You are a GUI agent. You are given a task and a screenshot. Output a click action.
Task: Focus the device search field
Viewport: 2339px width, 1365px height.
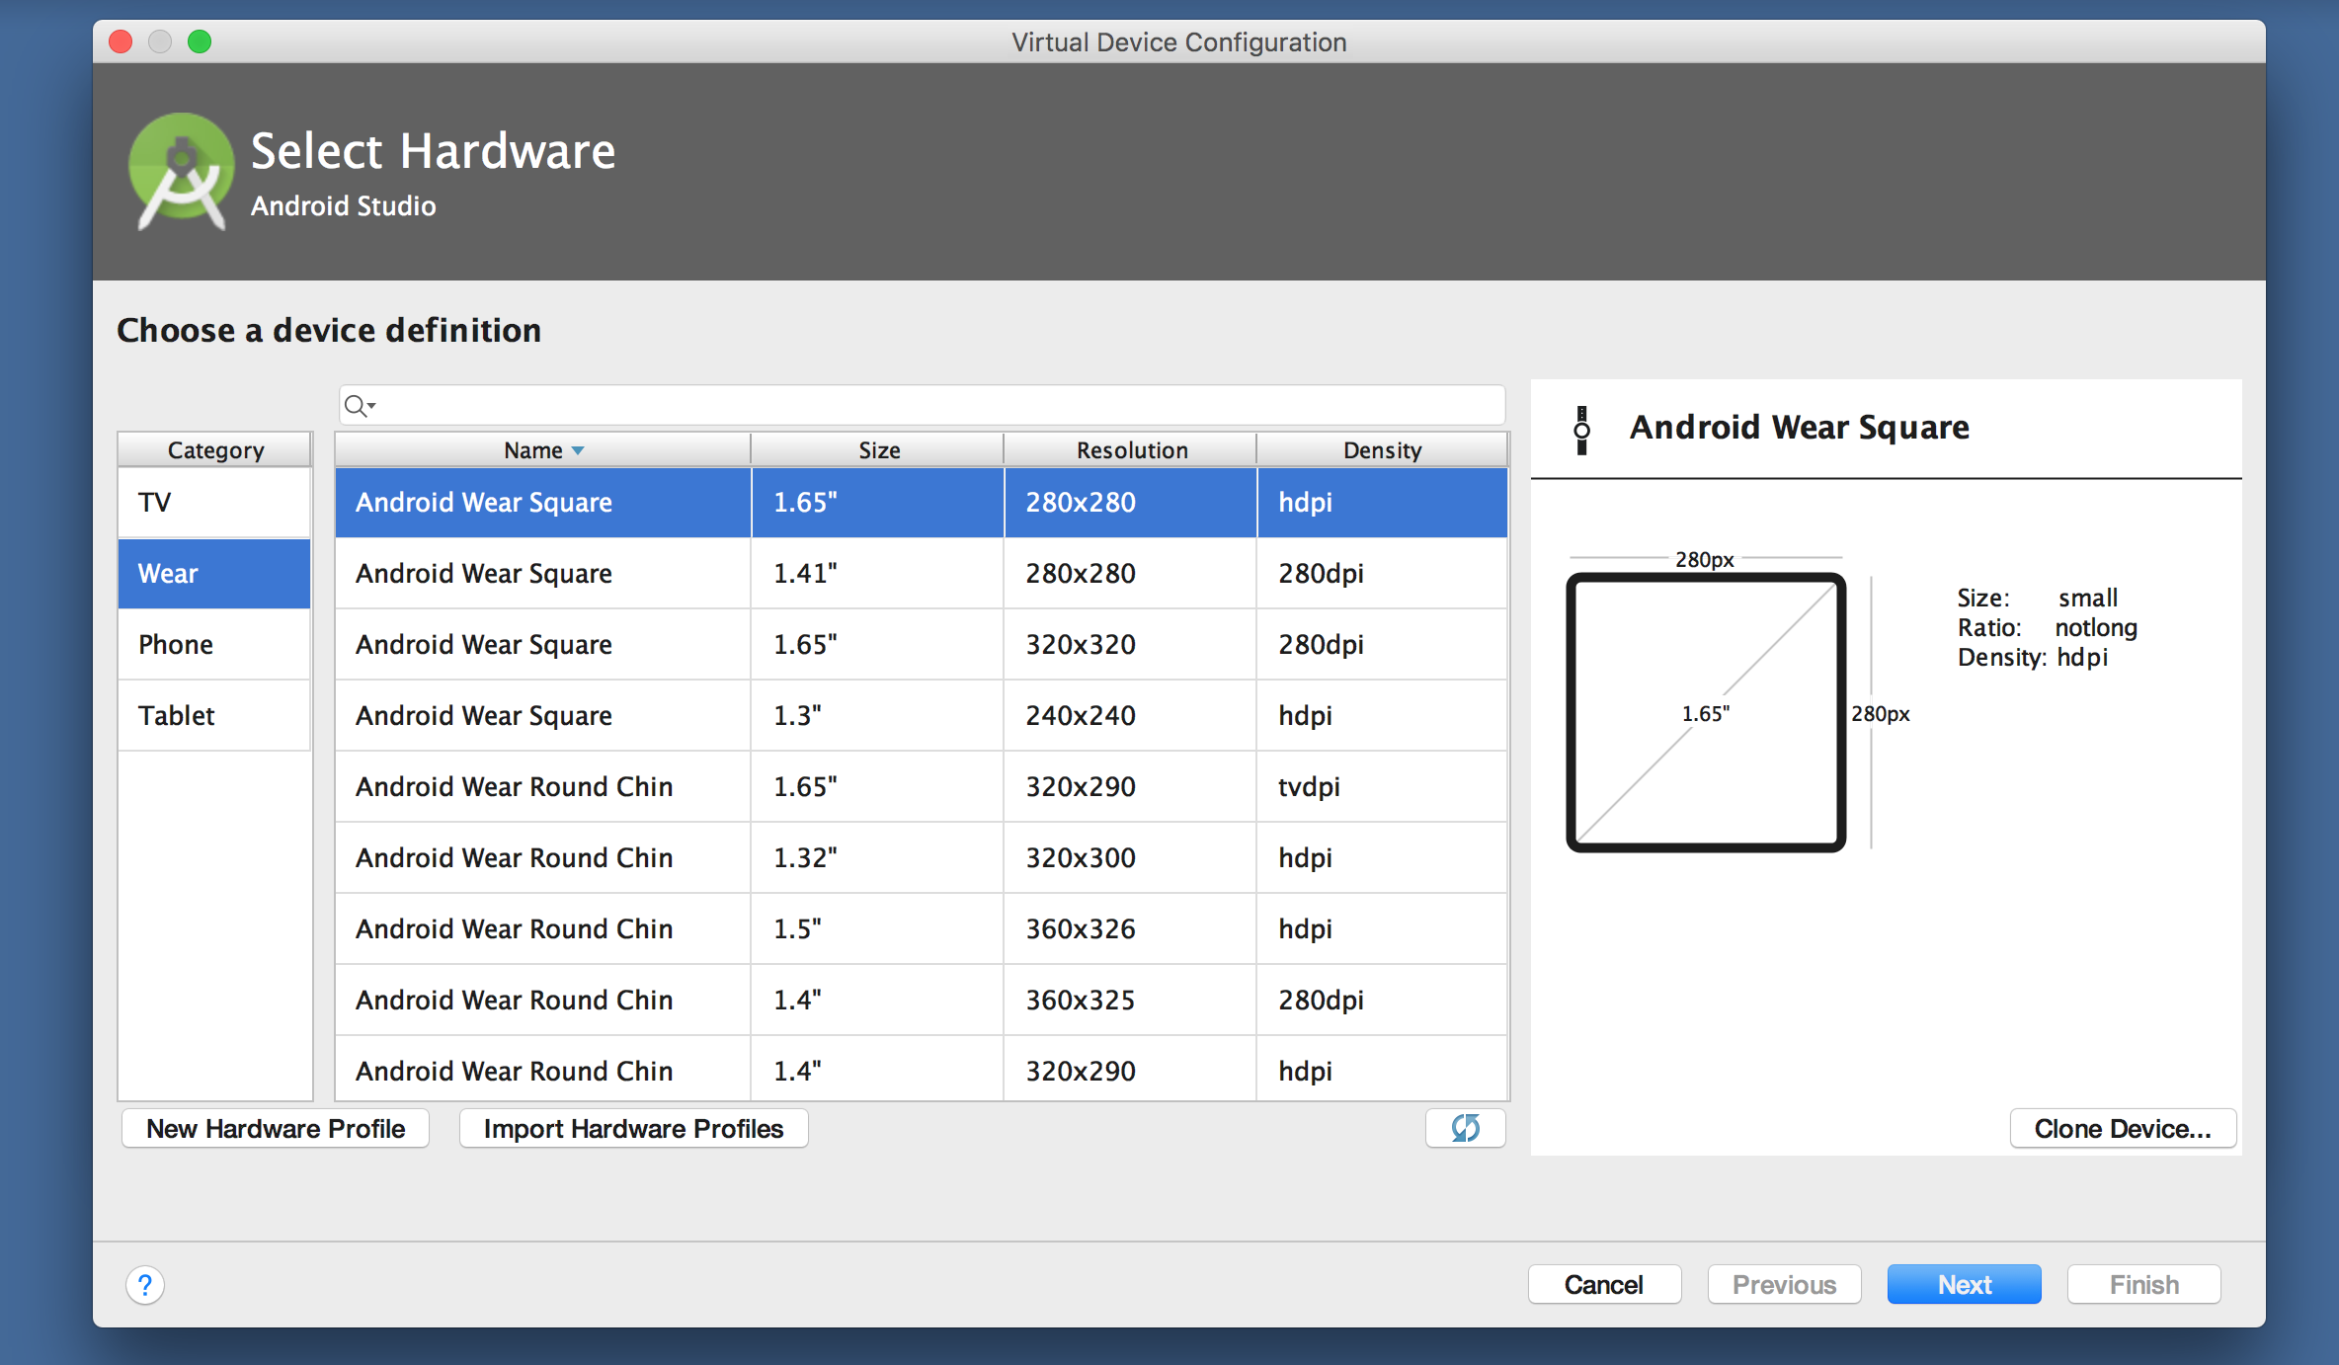(x=922, y=405)
